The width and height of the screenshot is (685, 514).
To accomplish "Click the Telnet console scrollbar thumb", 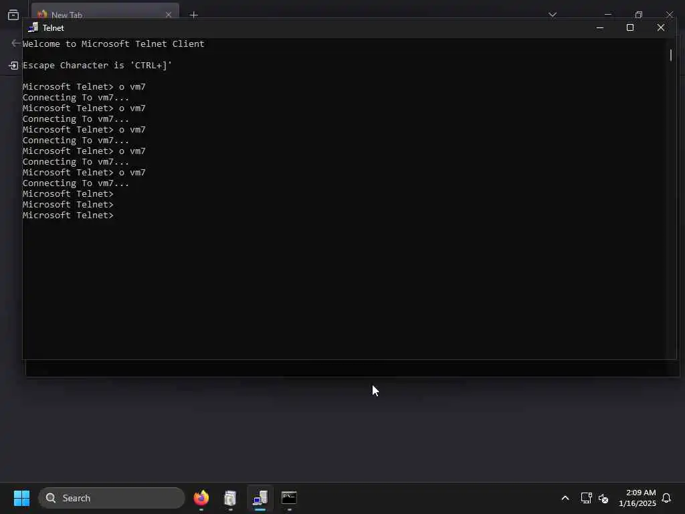I will click(x=670, y=55).
